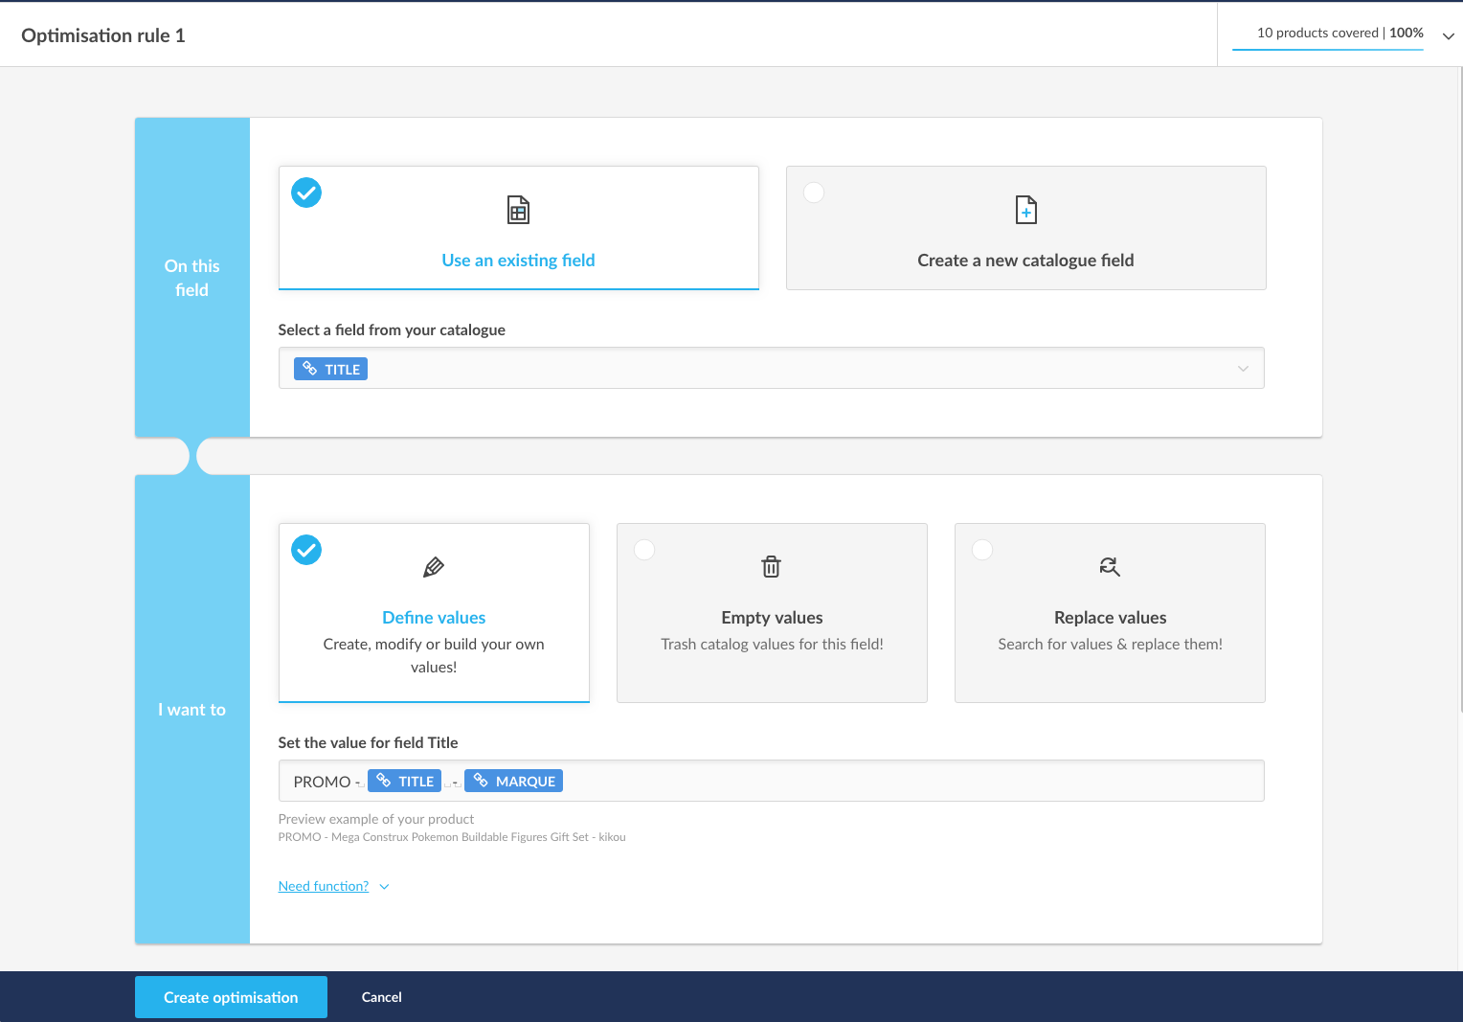Screen dimensions: 1463x1022
Task: Click the trash icon for Empty values
Action: 771,567
